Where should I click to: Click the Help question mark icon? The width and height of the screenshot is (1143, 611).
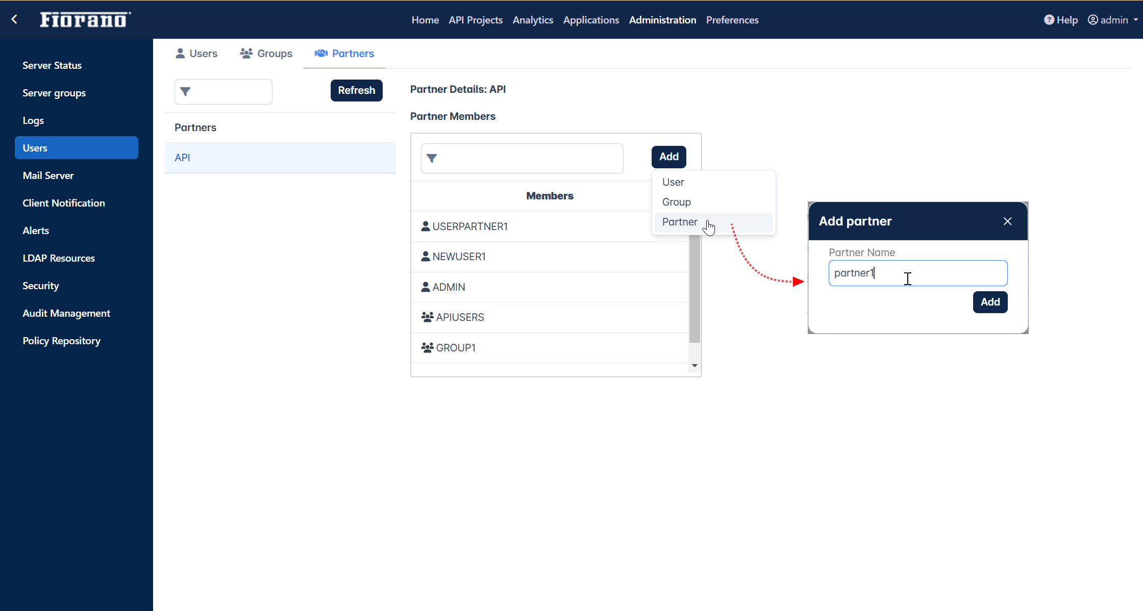point(1049,20)
